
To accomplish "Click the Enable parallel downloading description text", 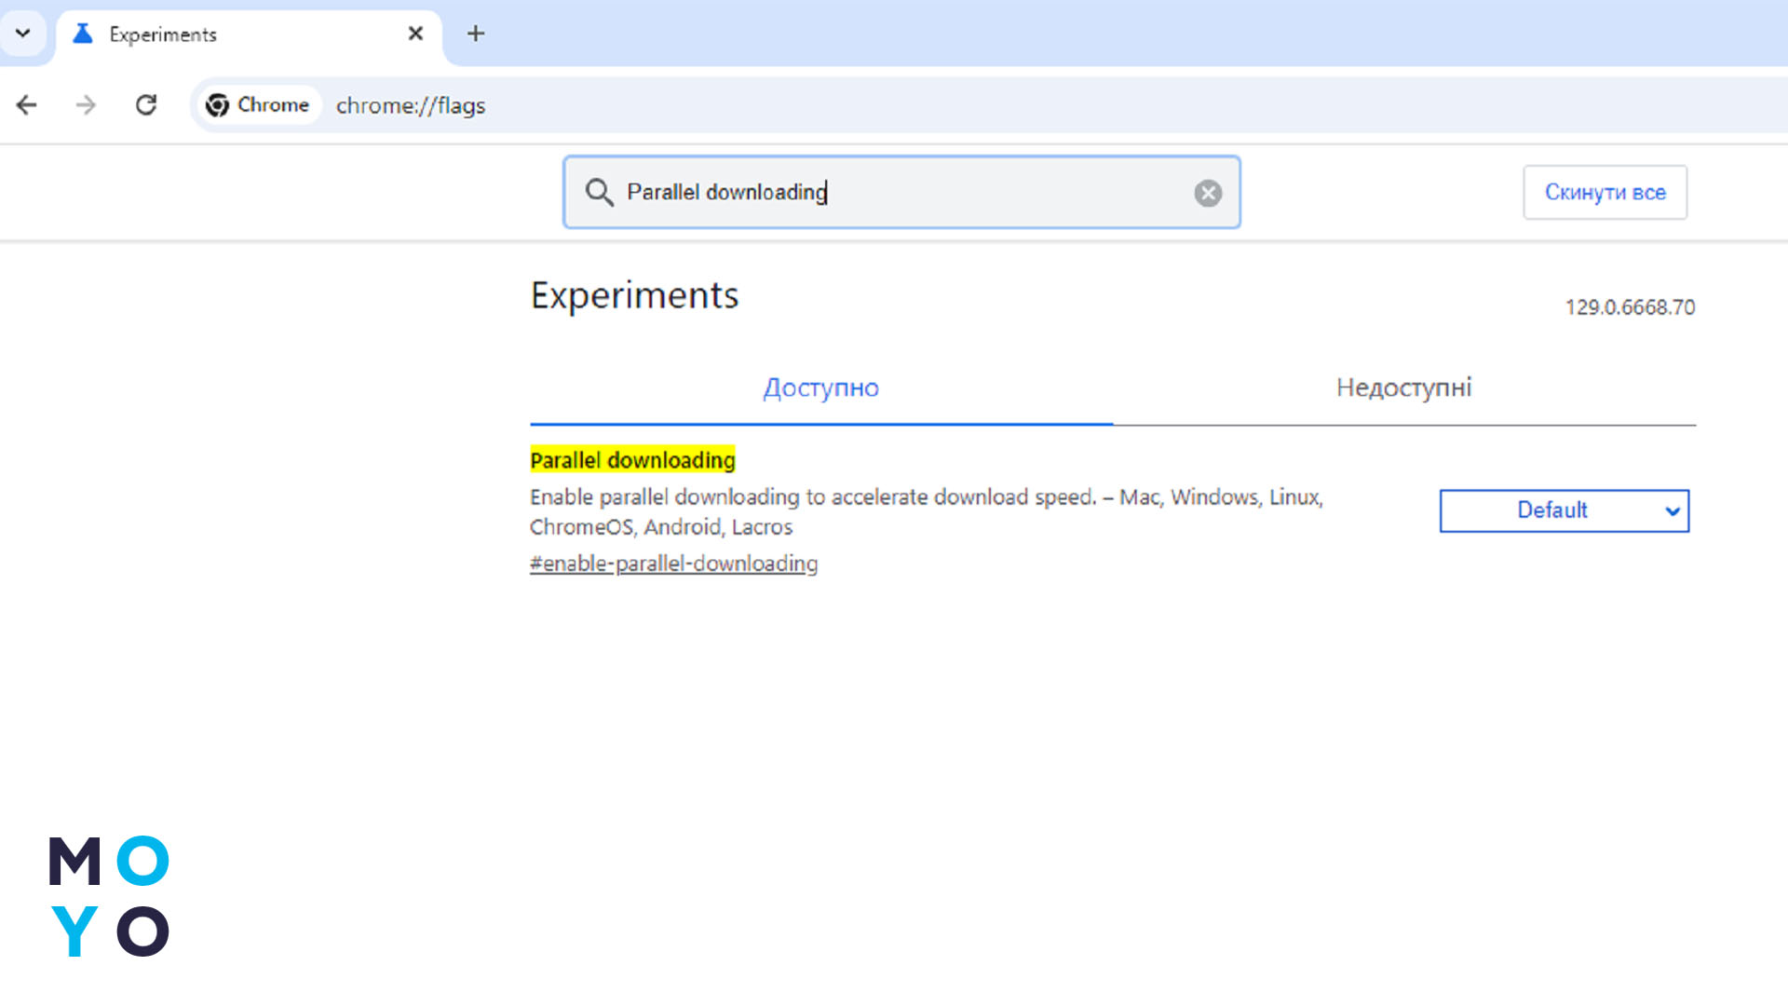I will coord(927,511).
